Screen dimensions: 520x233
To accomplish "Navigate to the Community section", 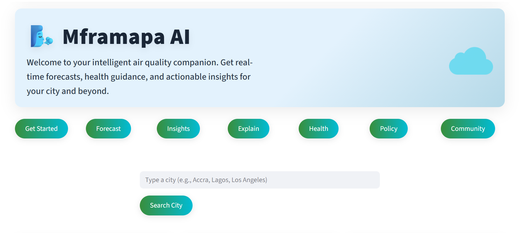I will (x=468, y=129).
